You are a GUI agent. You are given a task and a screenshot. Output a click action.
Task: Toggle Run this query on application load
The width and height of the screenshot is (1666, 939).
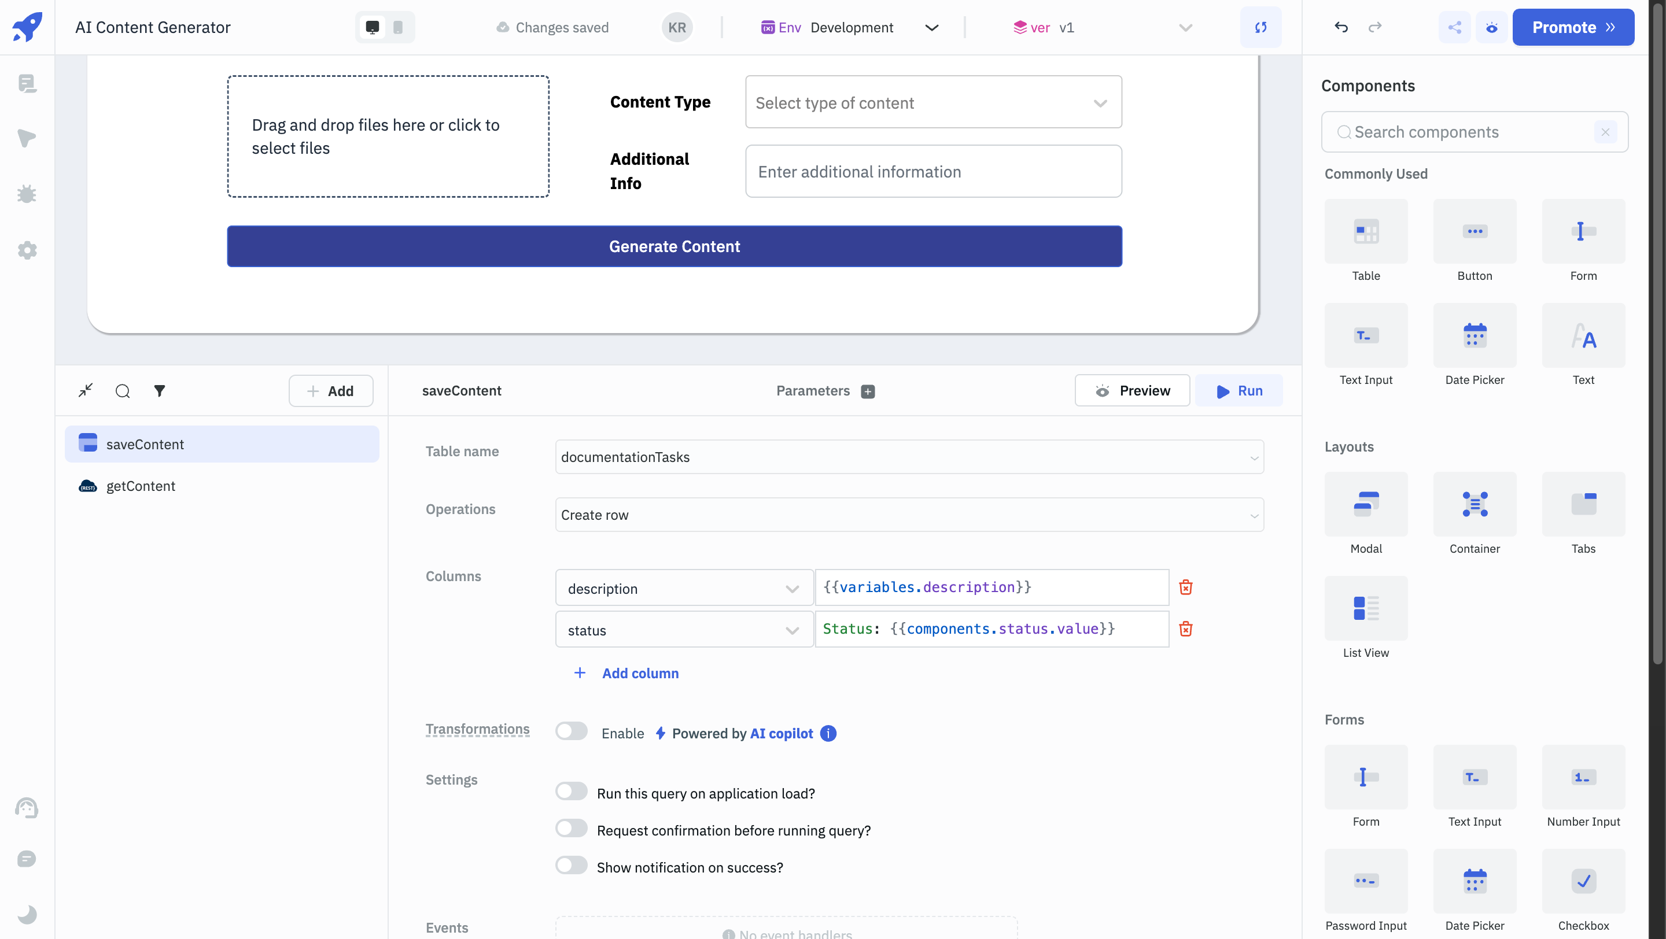(x=572, y=792)
